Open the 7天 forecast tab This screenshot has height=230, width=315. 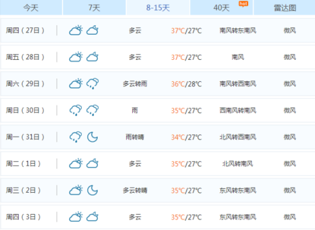tap(94, 8)
